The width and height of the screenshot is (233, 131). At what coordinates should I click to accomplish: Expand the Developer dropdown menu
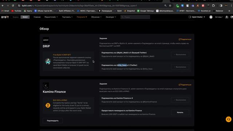(x=111, y=17)
